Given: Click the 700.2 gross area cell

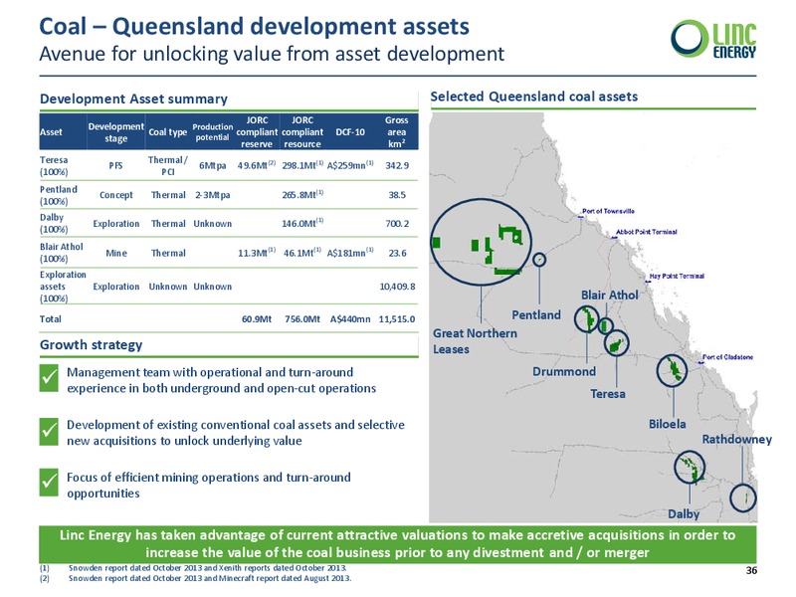Looking at the screenshot, I should pos(397,223).
